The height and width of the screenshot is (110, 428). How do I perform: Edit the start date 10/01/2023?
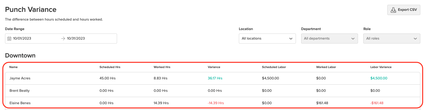point(22,39)
